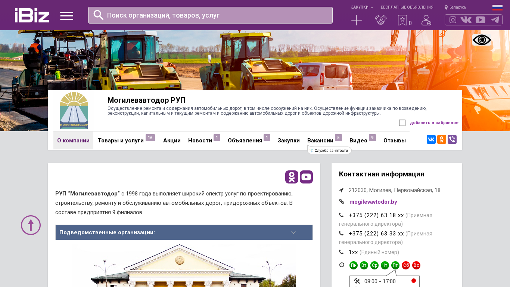Focus the organizations search input field

pyautogui.click(x=210, y=15)
